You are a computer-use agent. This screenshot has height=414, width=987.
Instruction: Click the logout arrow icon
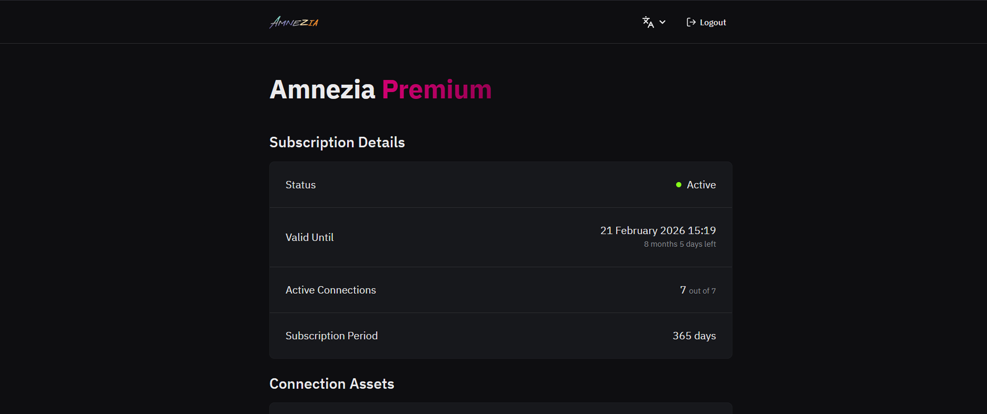[x=691, y=22]
